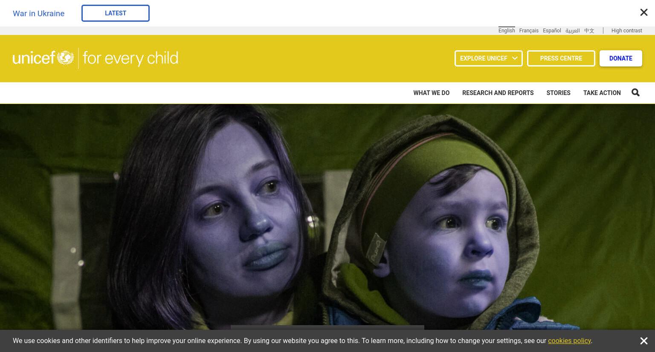Open the Press Centre
The height and width of the screenshot is (352, 655).
point(561,58)
